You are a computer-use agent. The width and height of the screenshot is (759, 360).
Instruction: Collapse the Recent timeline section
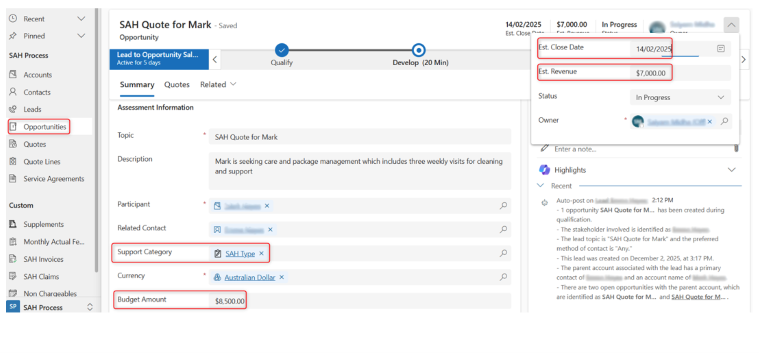point(540,186)
